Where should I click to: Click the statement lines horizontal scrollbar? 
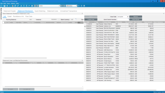pyautogui.click(x=26, y=58)
